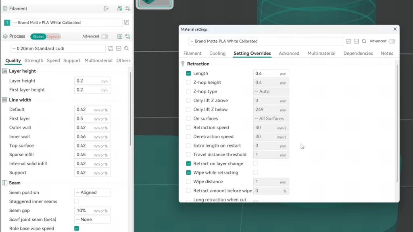The width and height of the screenshot is (413, 232).
Task: Click filament 1 color swatch
Action: 7,23
